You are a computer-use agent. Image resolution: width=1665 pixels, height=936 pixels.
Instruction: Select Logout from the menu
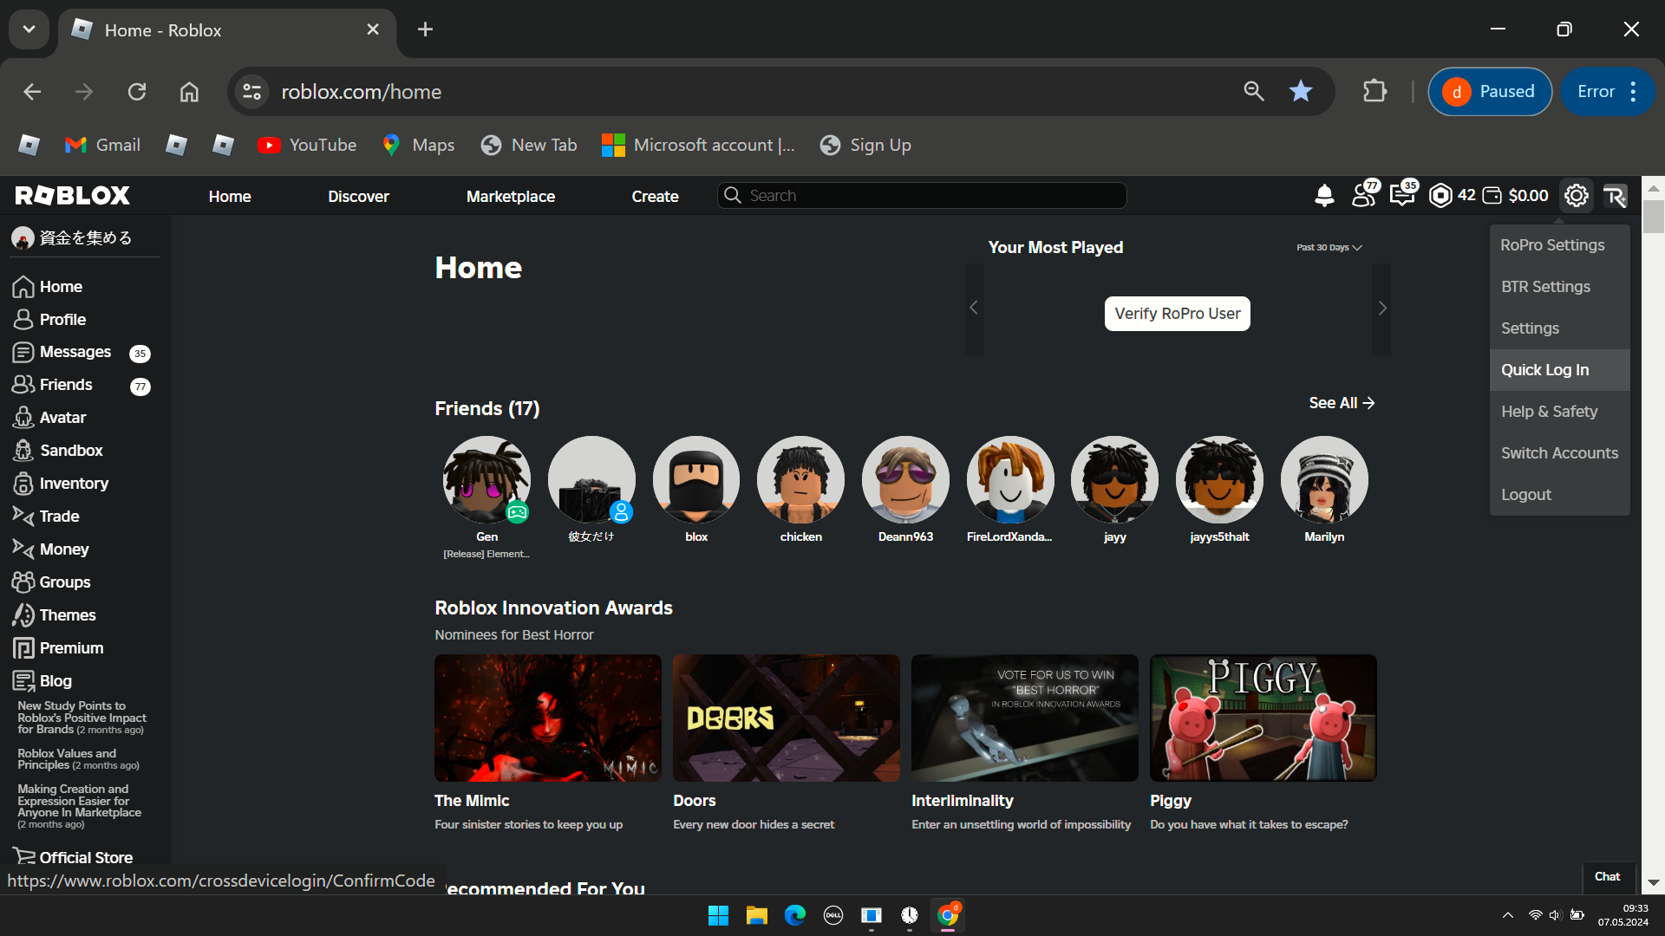(x=1560, y=495)
